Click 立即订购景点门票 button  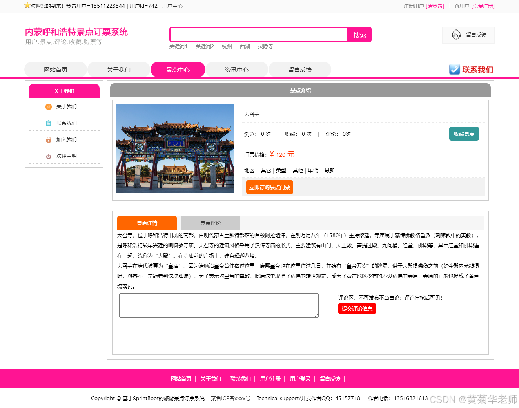[270, 187]
